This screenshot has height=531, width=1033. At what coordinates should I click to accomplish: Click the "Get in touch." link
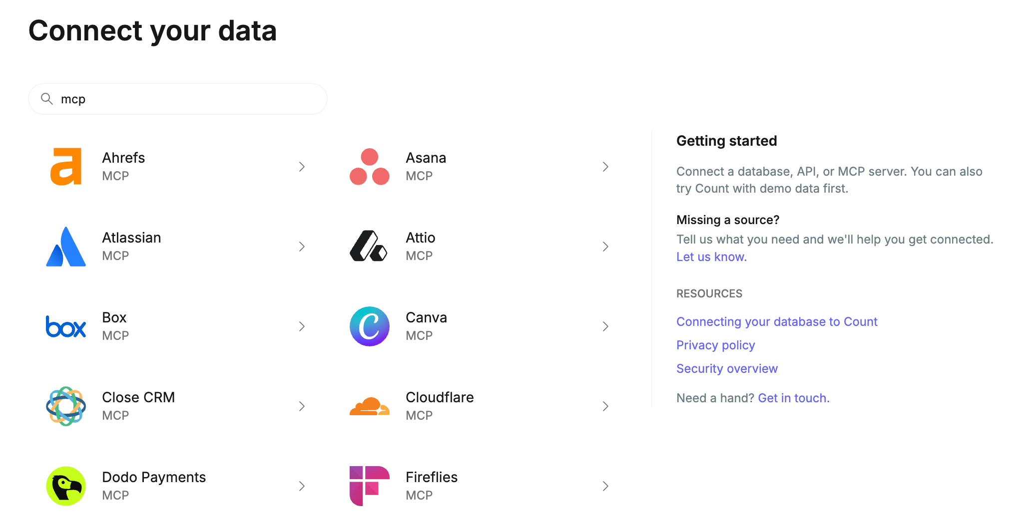(x=793, y=398)
